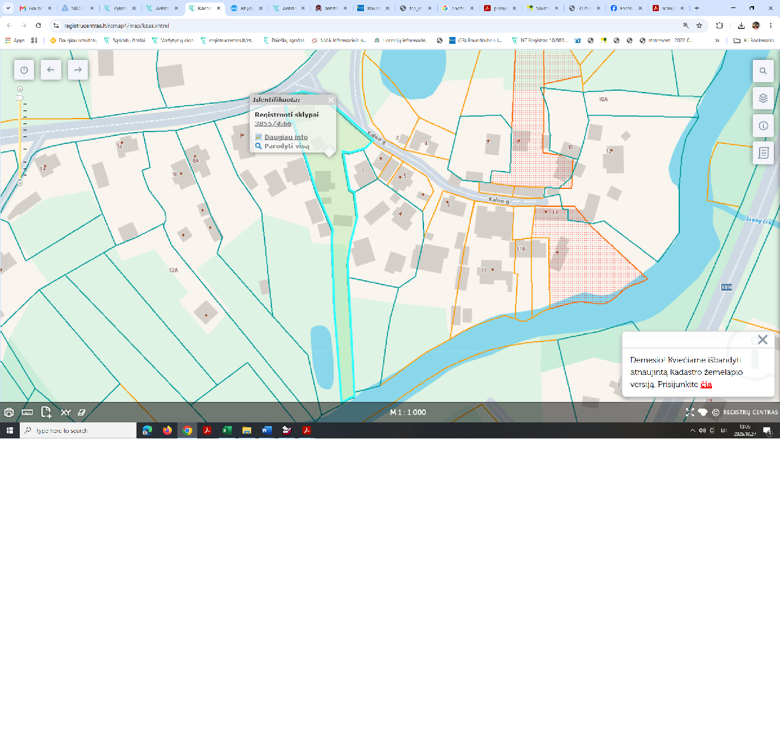Open the map layers panel

pos(763,98)
